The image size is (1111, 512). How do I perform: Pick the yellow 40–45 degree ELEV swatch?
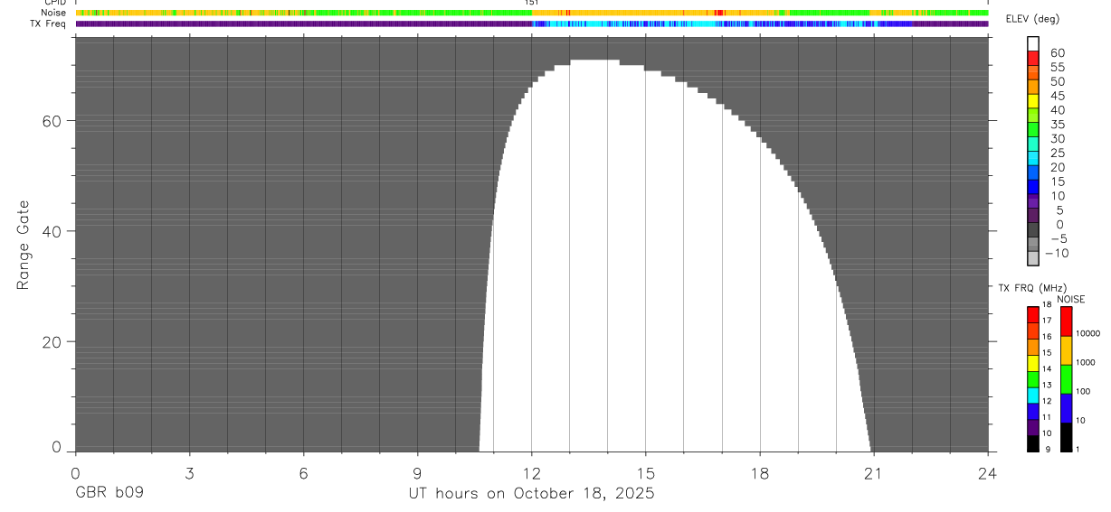point(1033,101)
